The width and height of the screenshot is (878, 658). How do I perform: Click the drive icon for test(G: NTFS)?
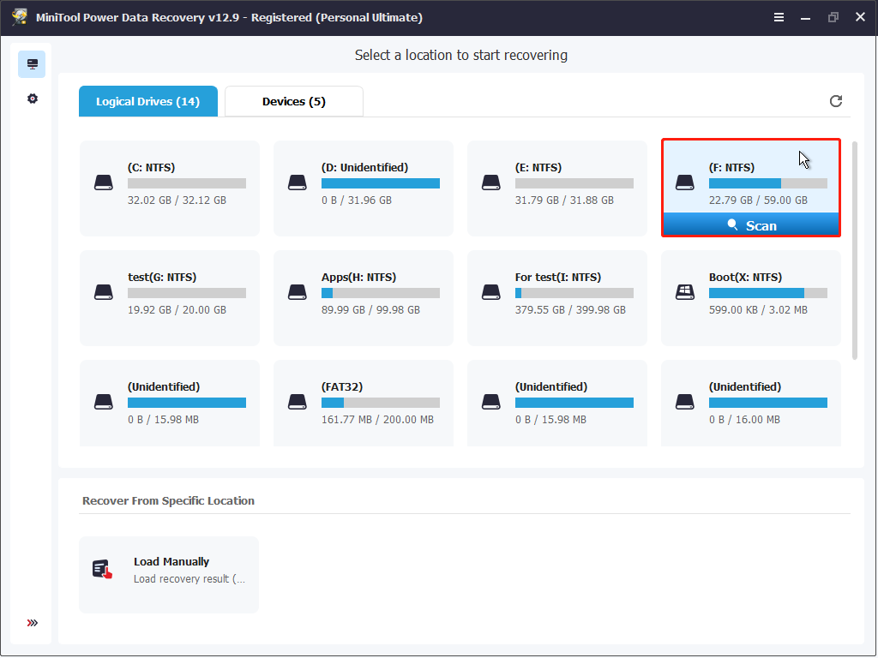(x=104, y=292)
